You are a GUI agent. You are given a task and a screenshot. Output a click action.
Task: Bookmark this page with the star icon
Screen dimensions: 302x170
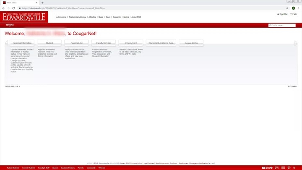pyautogui.click(x=287, y=8)
